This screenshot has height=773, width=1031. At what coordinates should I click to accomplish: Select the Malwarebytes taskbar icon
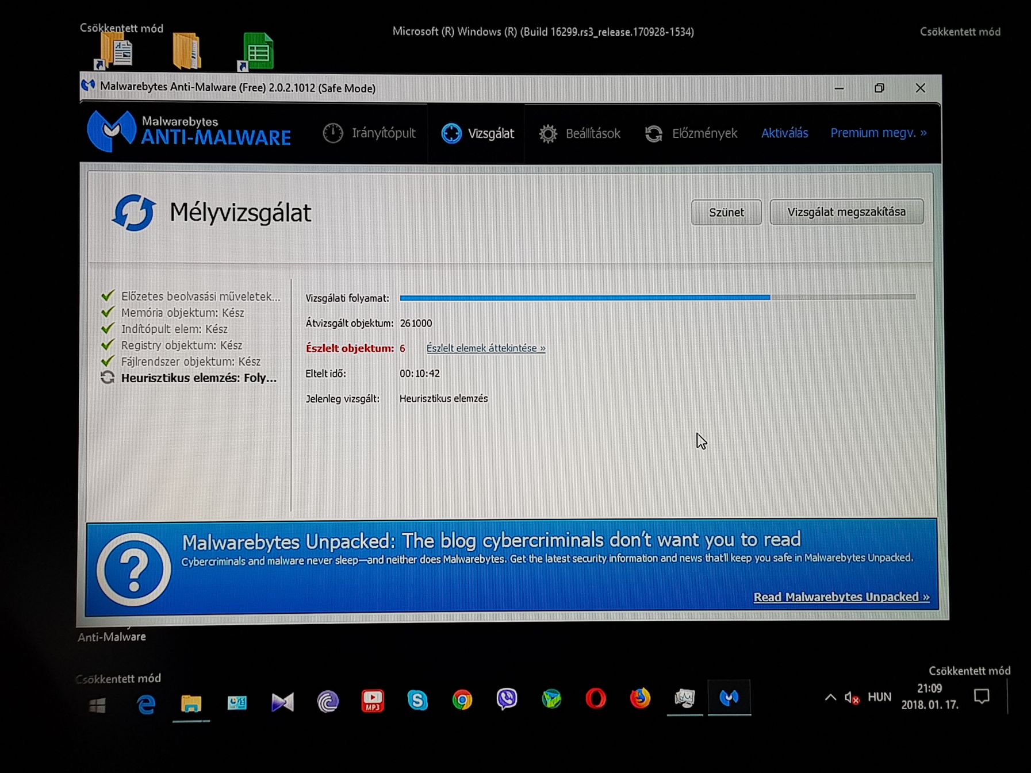click(x=729, y=697)
